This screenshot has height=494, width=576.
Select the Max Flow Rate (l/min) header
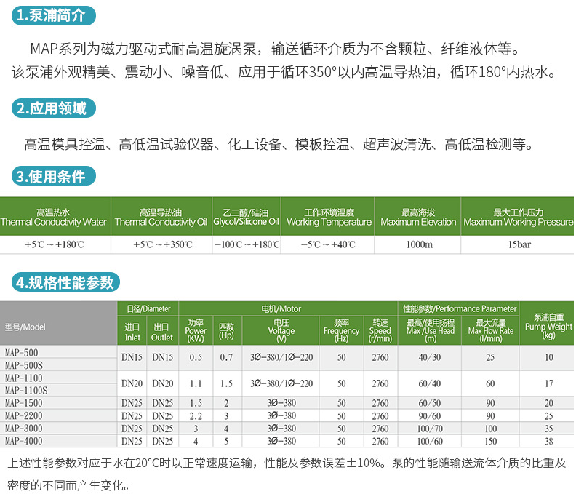[490, 331]
